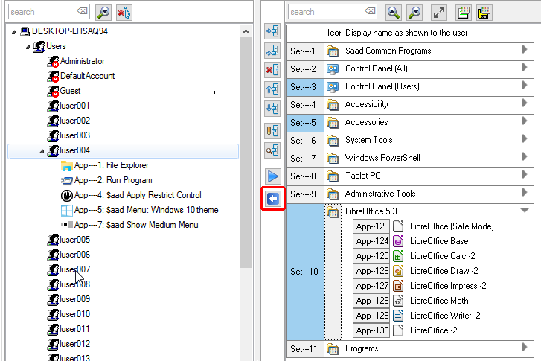The height and width of the screenshot is (361, 541).
Task: Expand the Windows PowerShell set
Action: pyautogui.click(x=525, y=157)
